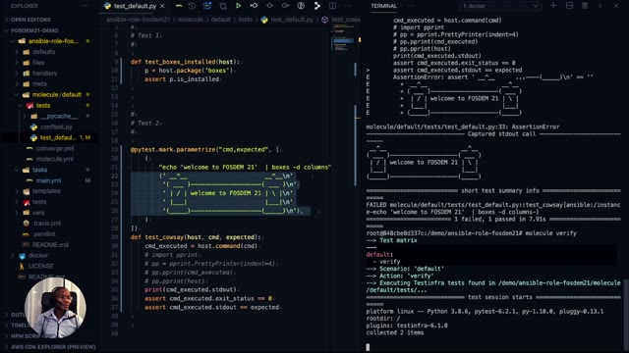Place cursor on 'def test_cowsay' line
Viewport: 629px width, 353px height.
196,237
